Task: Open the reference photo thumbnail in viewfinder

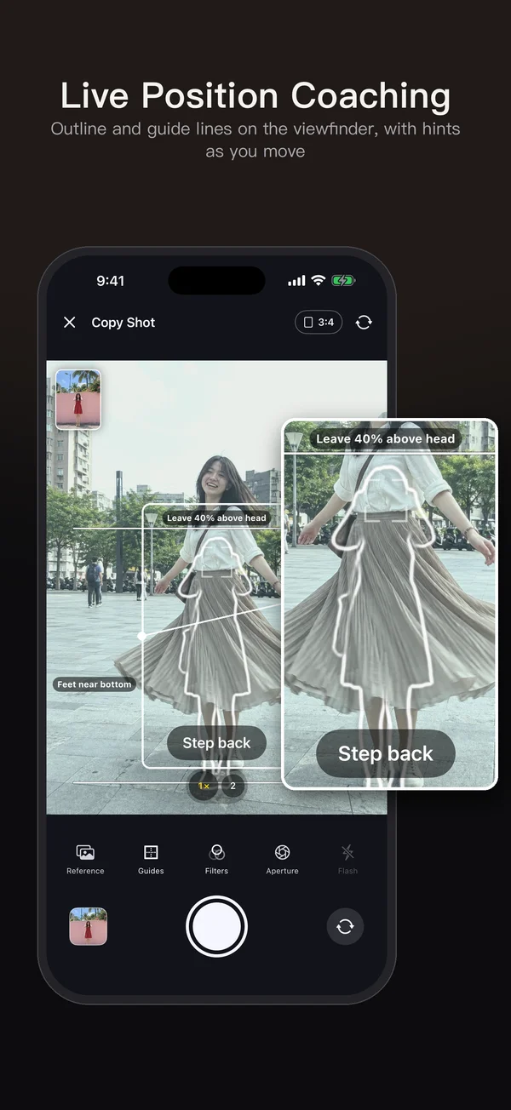Action: pyautogui.click(x=78, y=399)
